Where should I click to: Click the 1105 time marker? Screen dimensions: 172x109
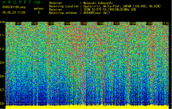coord(84,23)
